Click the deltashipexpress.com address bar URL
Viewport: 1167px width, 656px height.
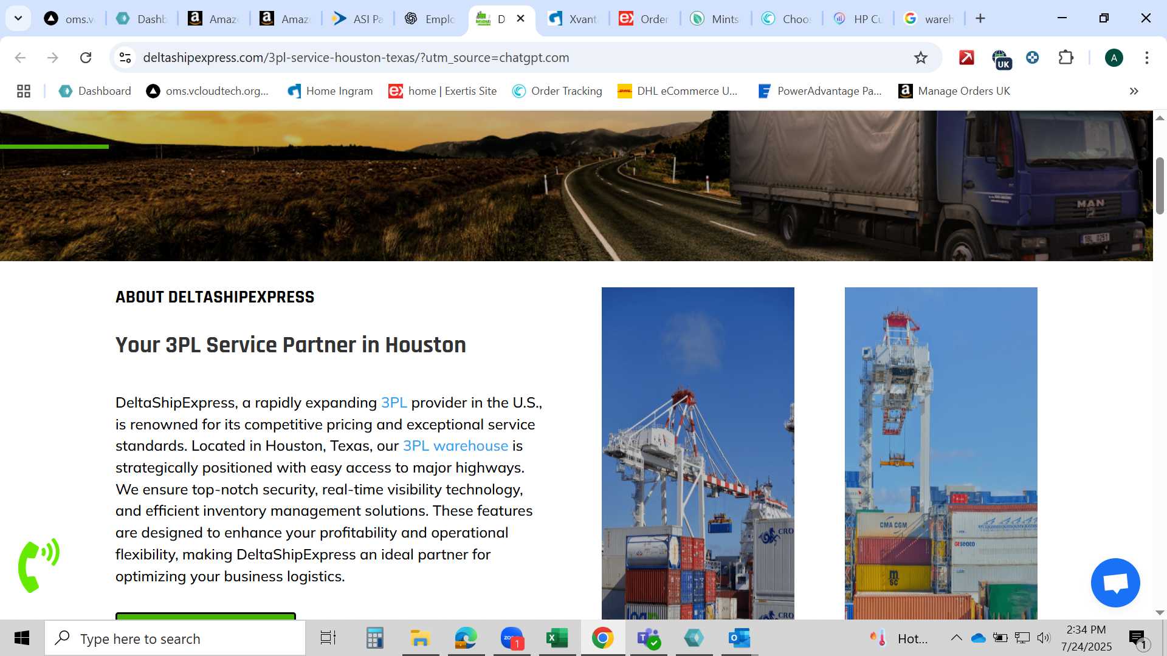(356, 58)
